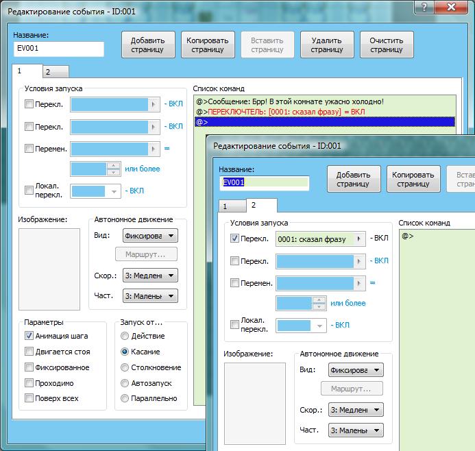
Task: Uncheck the "Анимация шага" checkbox
Action: click(x=29, y=336)
